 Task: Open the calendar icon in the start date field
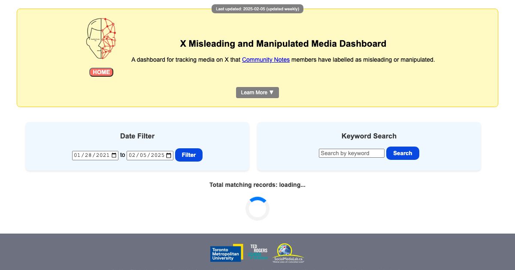114,155
